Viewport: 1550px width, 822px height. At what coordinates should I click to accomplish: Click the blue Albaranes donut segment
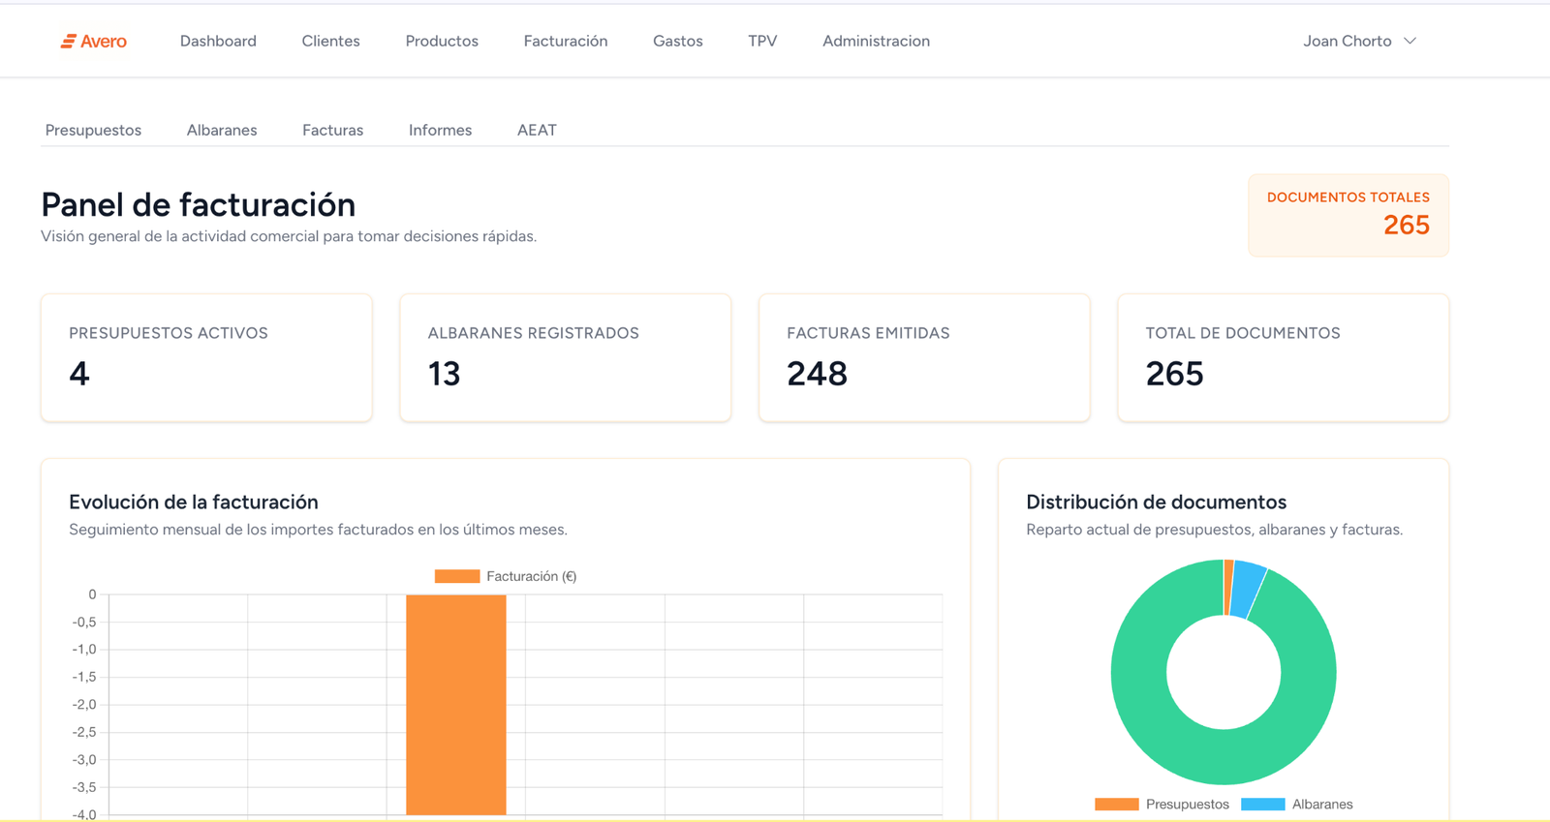coord(1249,589)
